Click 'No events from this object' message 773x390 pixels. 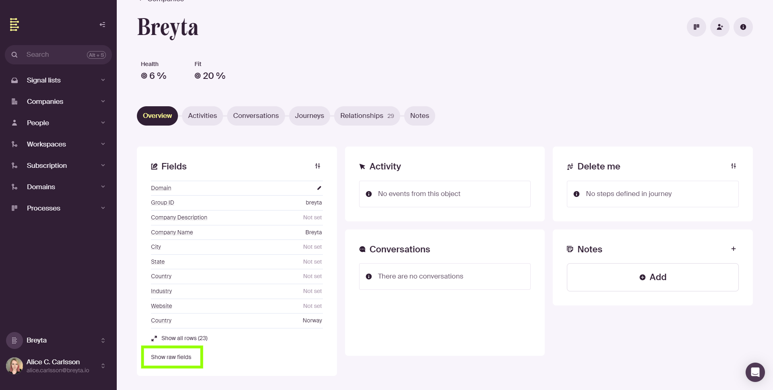coord(419,194)
